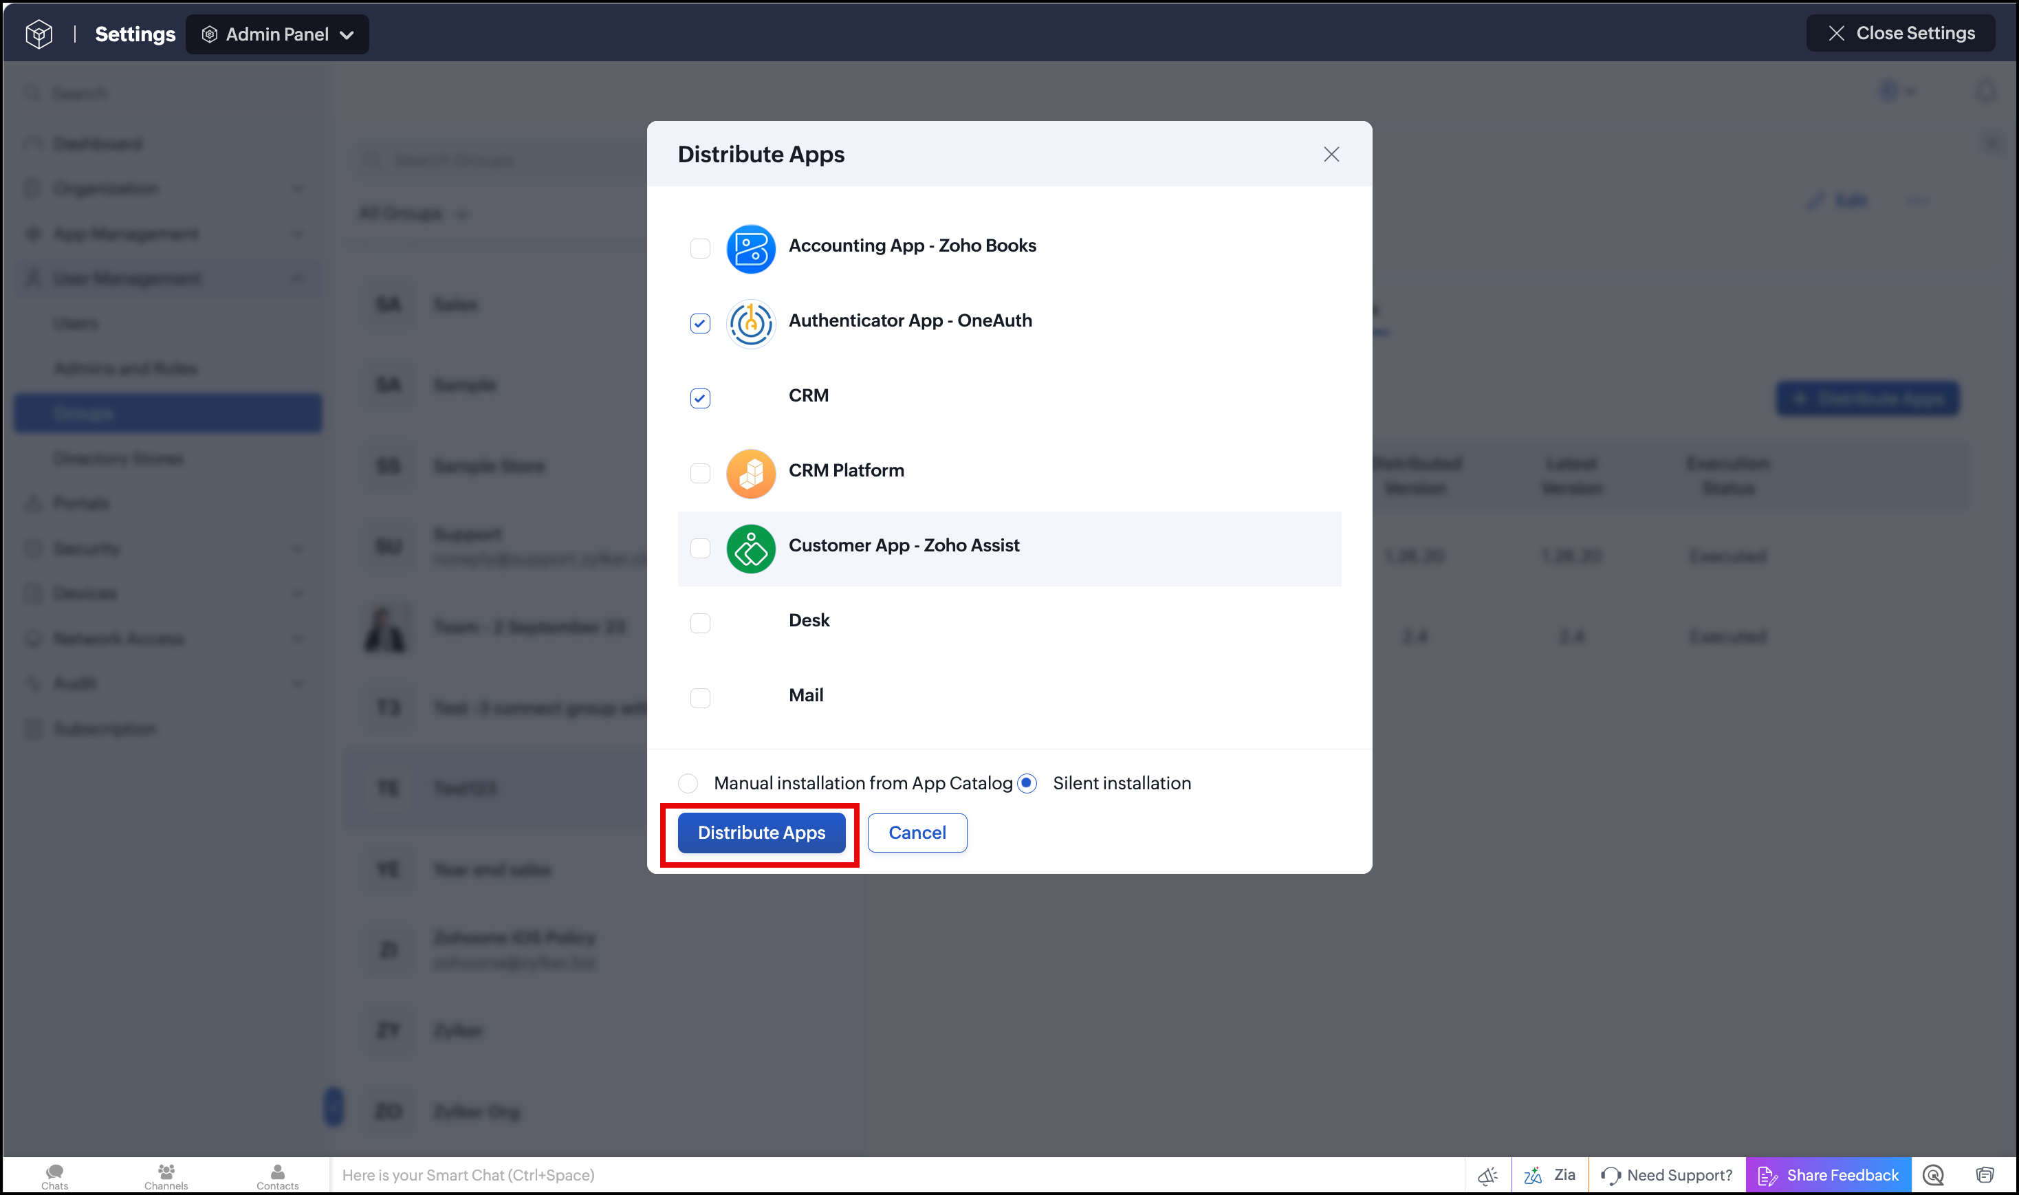Click the 'CRM Platform' app name

click(846, 470)
